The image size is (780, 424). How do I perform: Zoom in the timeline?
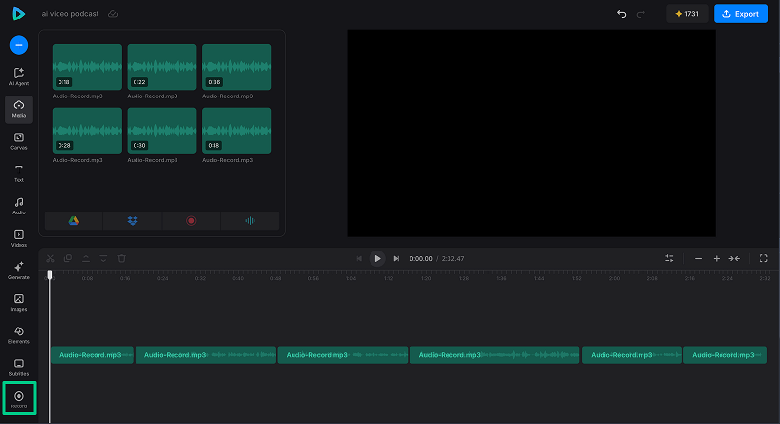tap(717, 258)
